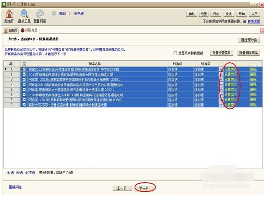Expand row 2 转换后 category dropdown

click(x=221, y=75)
